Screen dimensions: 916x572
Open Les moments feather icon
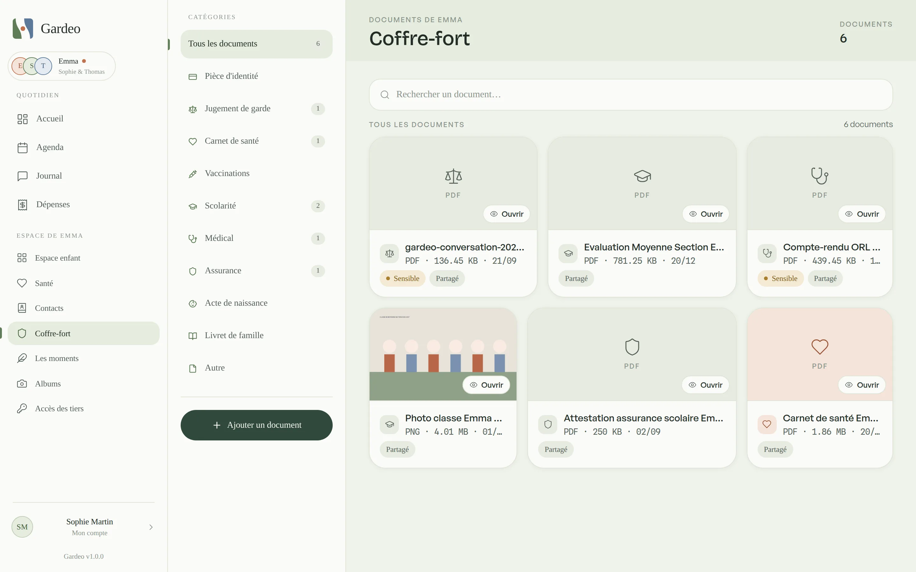pyautogui.click(x=22, y=358)
